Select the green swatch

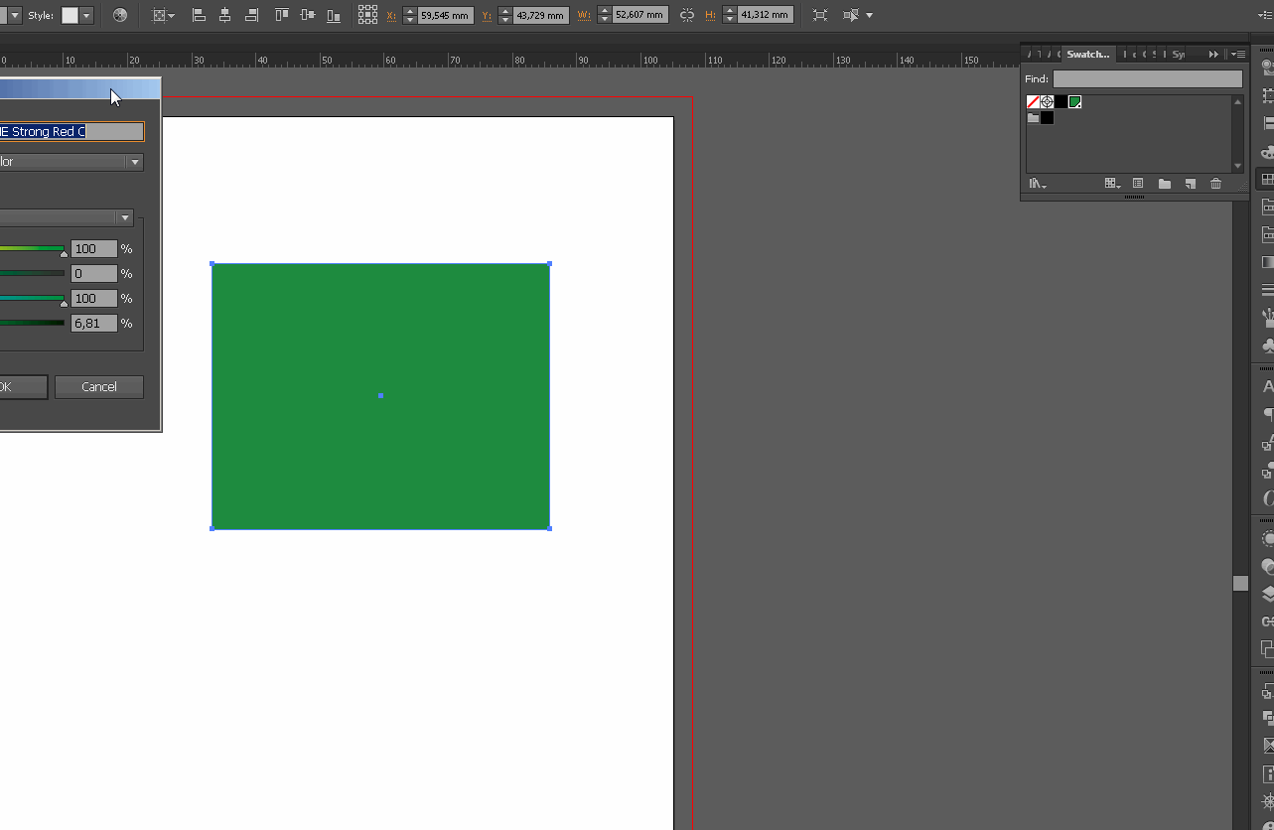pyautogui.click(x=1074, y=102)
